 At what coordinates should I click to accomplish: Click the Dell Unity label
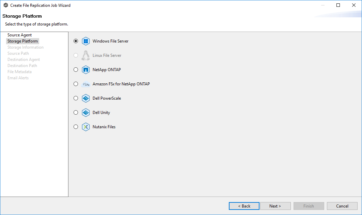coord(101,113)
